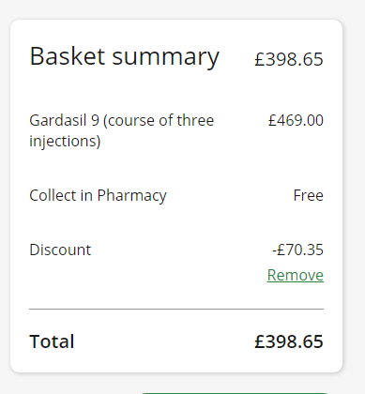Click the word summary in the heading
Screen dimensions: 365x394
[166, 58]
